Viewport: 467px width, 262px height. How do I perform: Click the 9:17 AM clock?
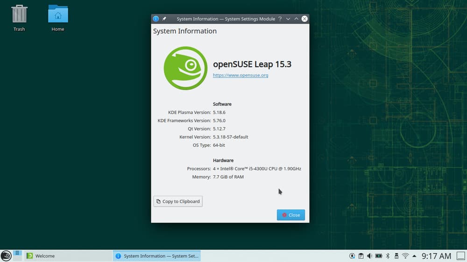436,256
